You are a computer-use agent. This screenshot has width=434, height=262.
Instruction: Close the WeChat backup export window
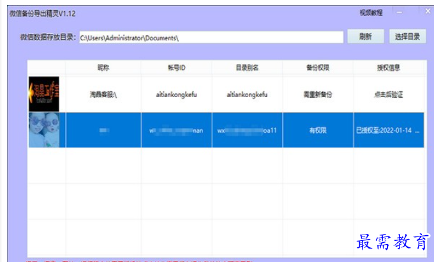(x=428, y=11)
